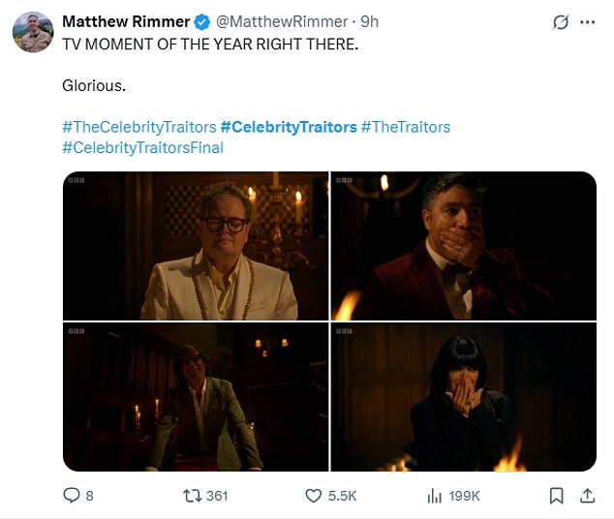The height and width of the screenshot is (519, 614).
Task: Like the tweet with heart icon
Action: [x=313, y=495]
